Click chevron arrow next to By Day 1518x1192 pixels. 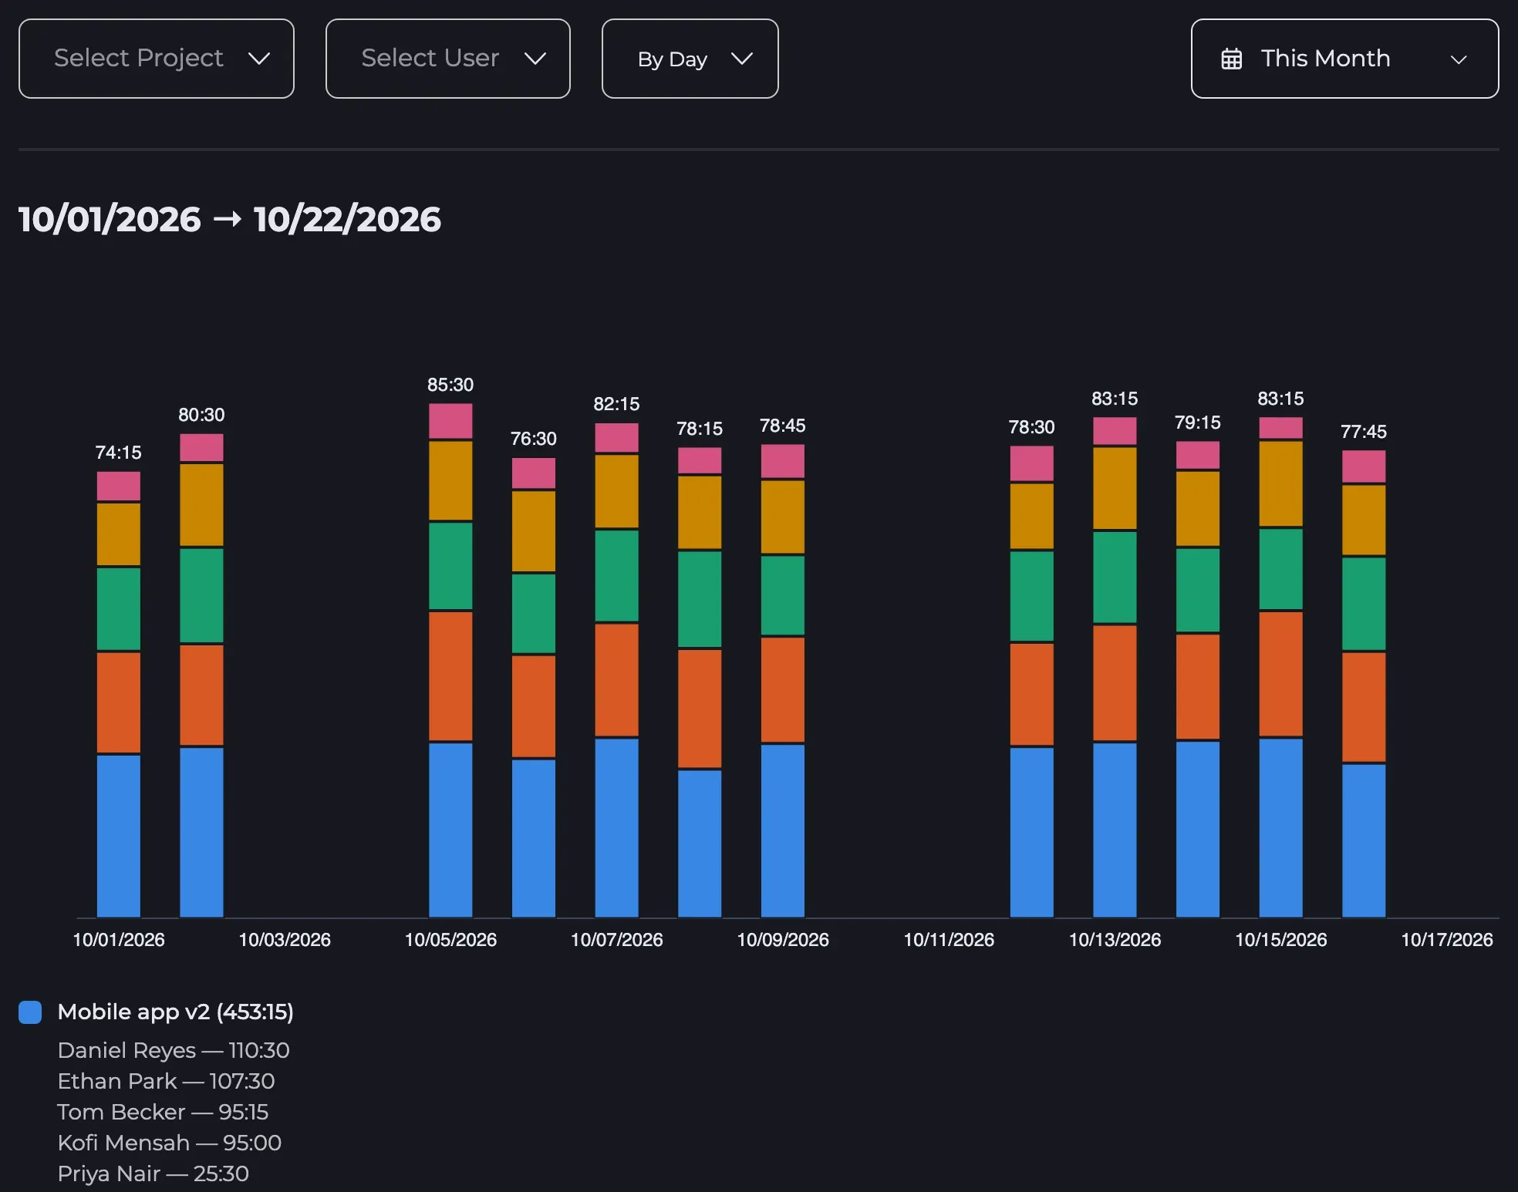click(x=741, y=59)
